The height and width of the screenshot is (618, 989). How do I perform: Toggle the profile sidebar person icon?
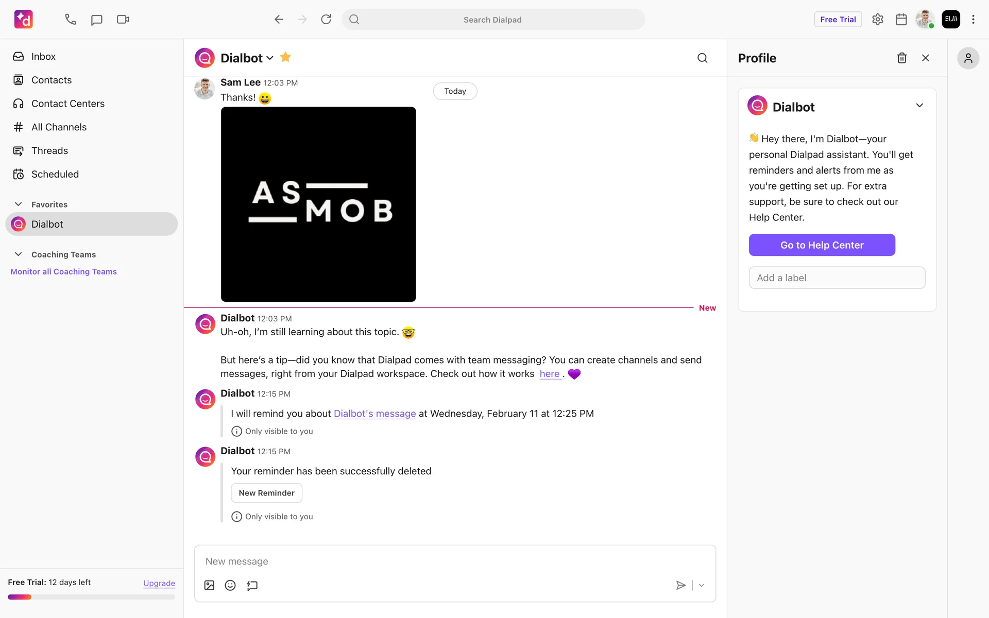point(968,58)
